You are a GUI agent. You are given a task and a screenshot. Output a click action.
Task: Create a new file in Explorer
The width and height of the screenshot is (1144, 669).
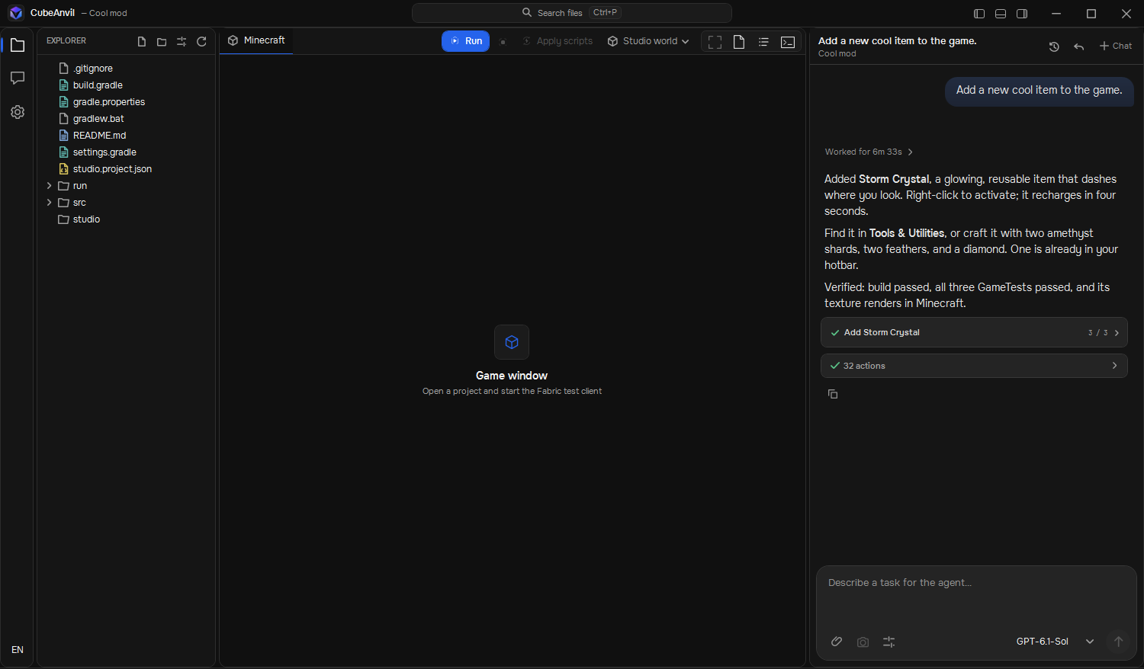[142, 42]
